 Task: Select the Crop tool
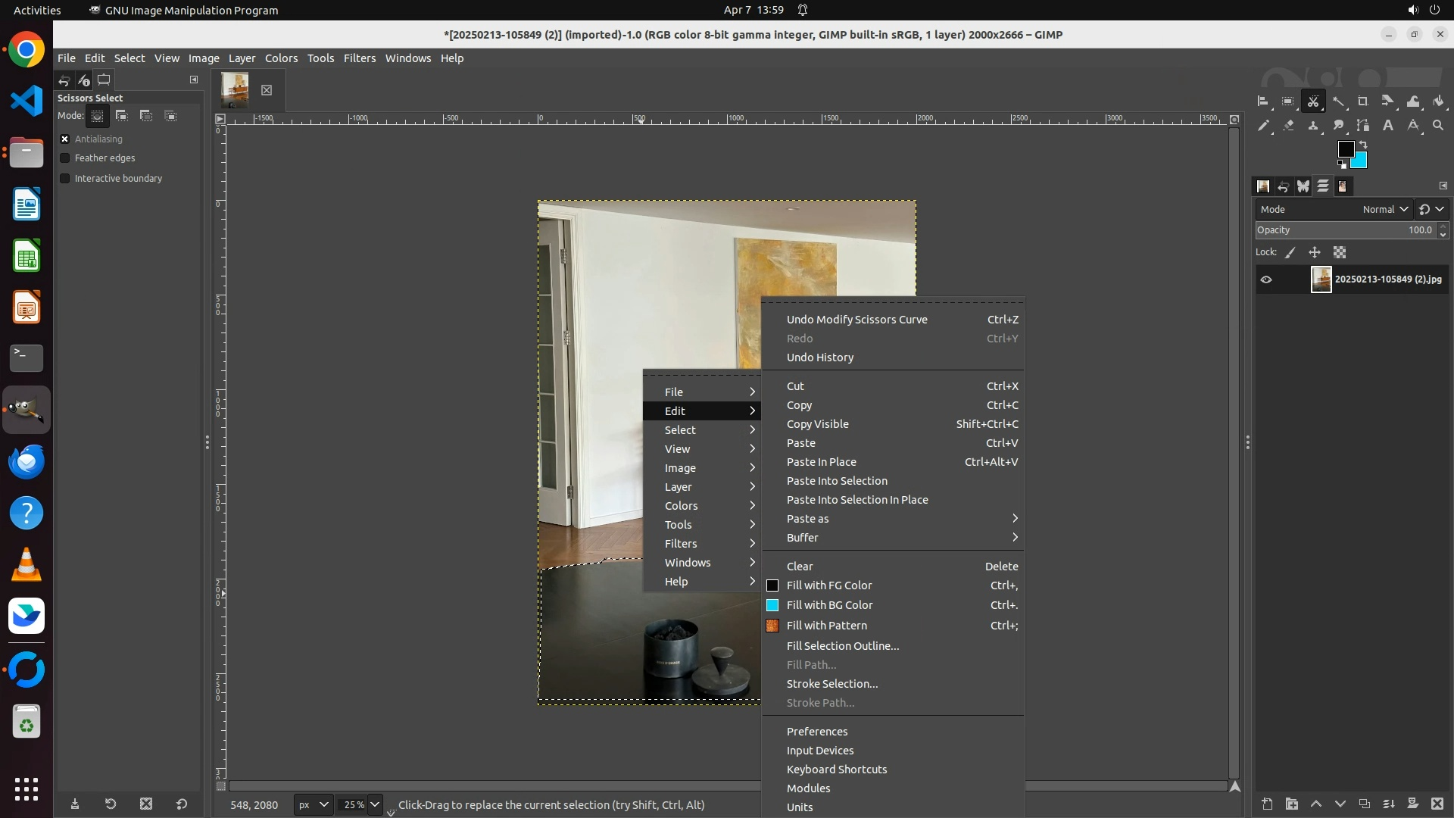tap(1363, 101)
